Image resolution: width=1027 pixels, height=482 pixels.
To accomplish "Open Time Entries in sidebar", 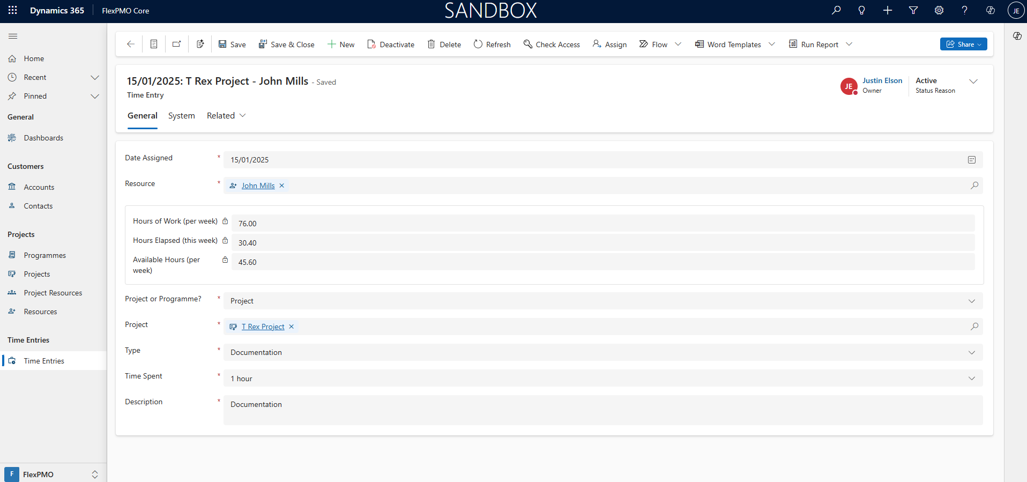I will [x=53, y=361].
